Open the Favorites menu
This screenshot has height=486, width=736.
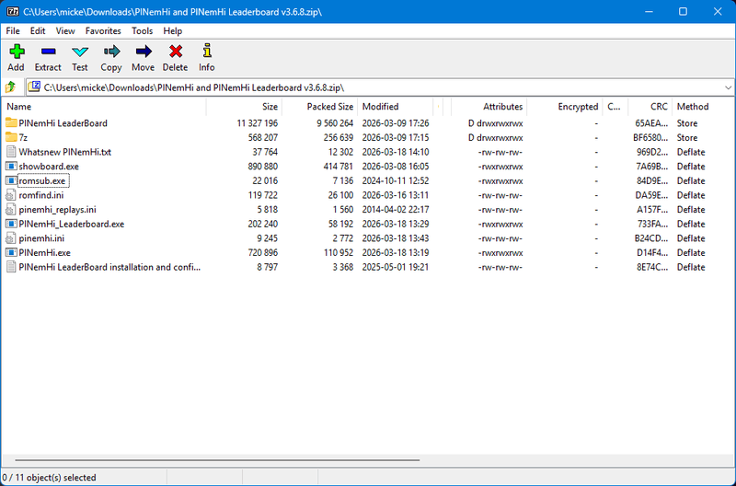click(103, 31)
